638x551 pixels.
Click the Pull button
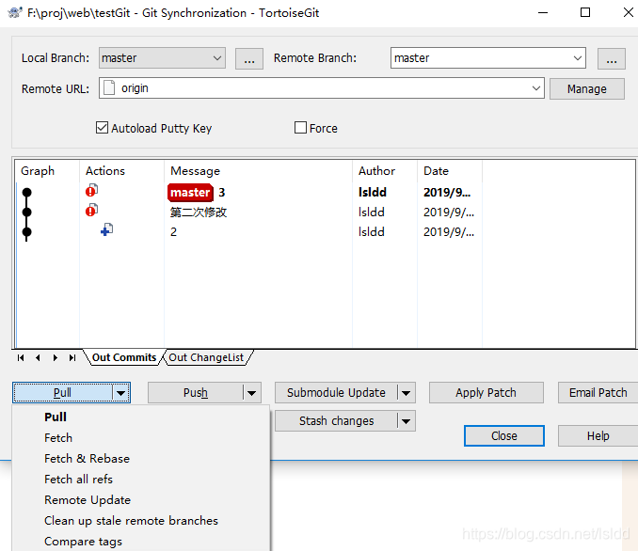coord(63,393)
